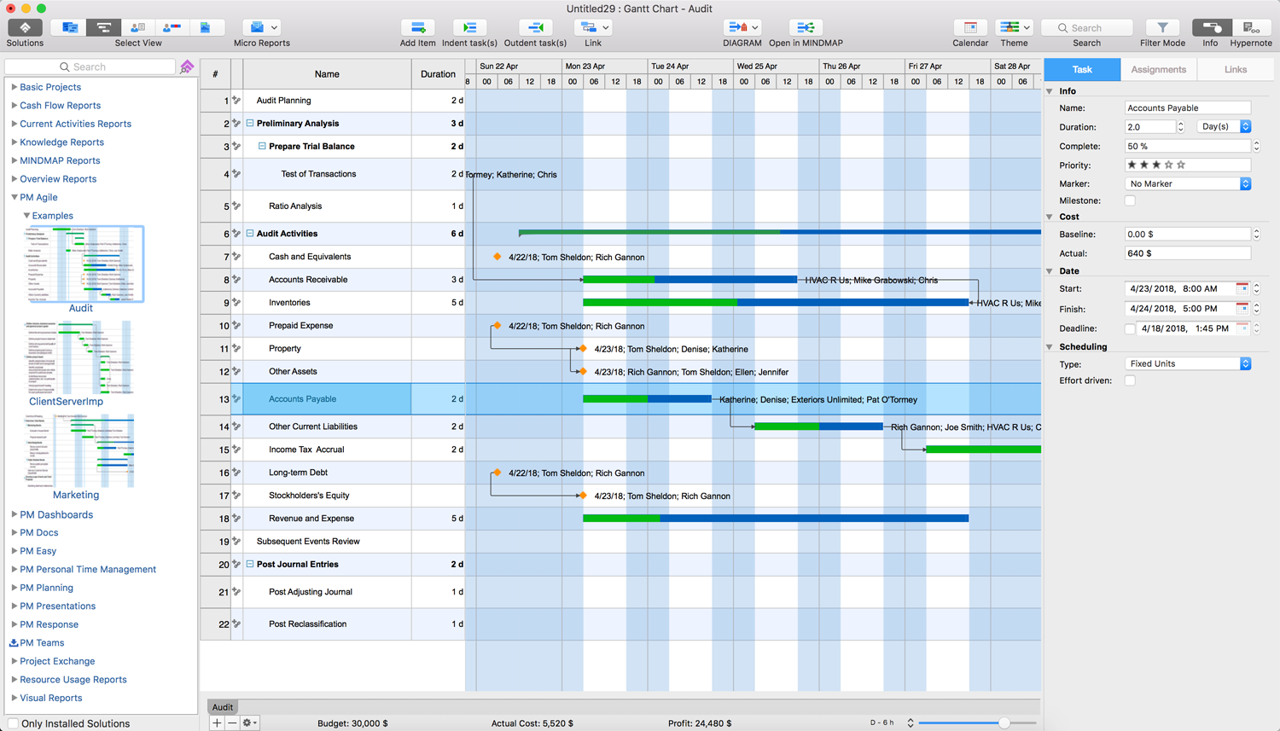The width and height of the screenshot is (1280, 731).
Task: Check Only Installed Solutions option
Action: [x=13, y=723]
